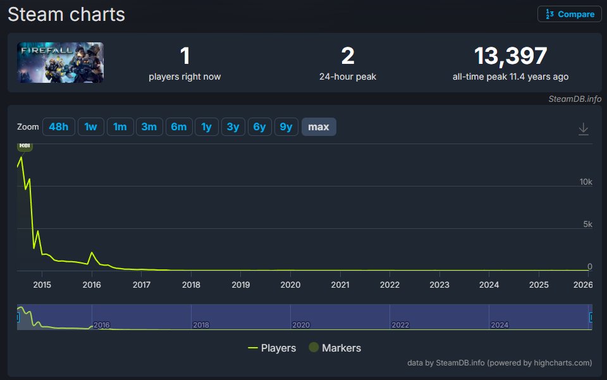Click the release marker flag on chart
Viewport: 607px width, 380px height.
[x=25, y=147]
